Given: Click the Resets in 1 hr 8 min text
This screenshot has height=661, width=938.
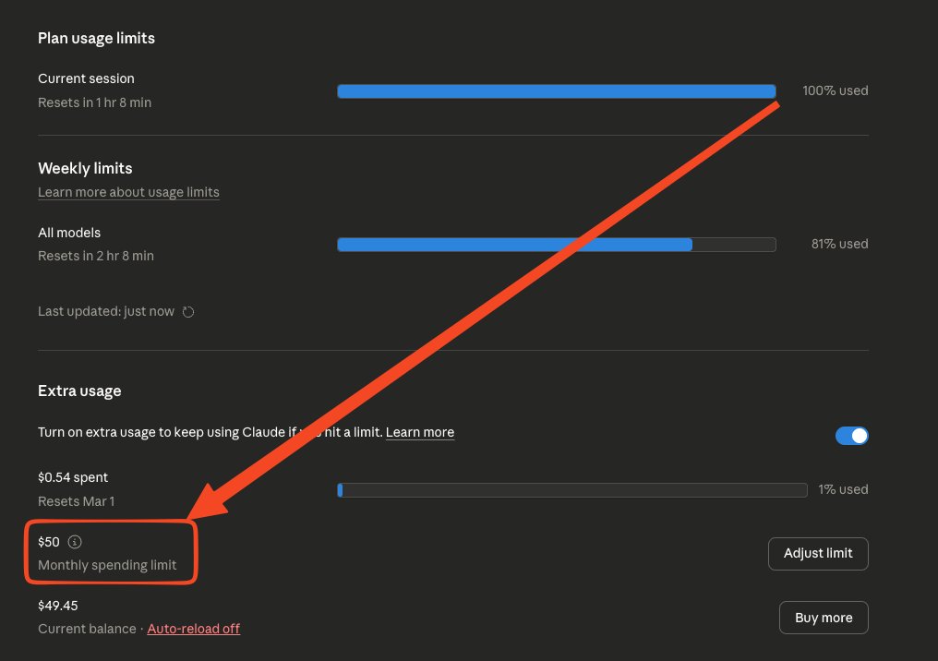Looking at the screenshot, I should click(x=94, y=102).
